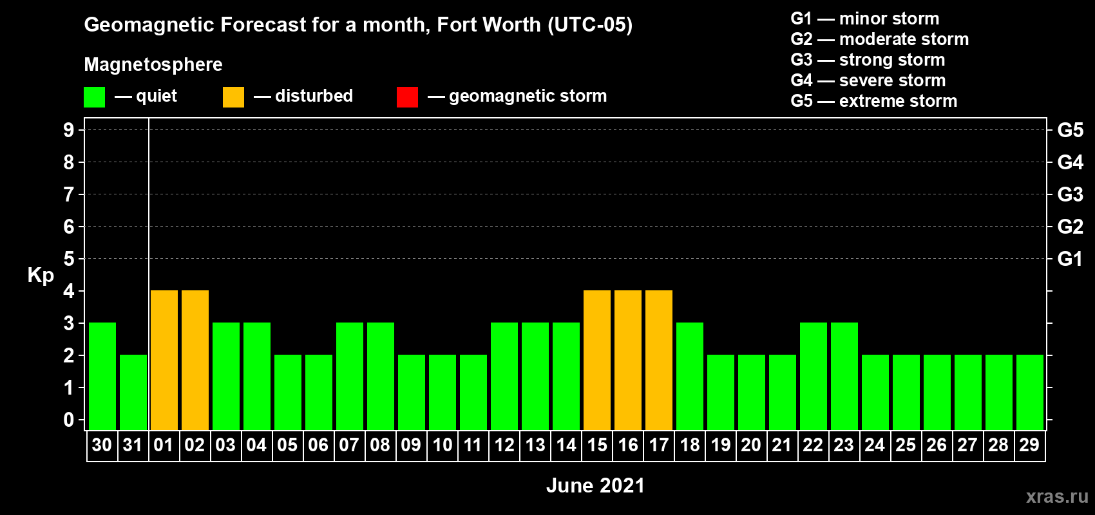Click the Geomagnetic Forecast chart title

358,24
